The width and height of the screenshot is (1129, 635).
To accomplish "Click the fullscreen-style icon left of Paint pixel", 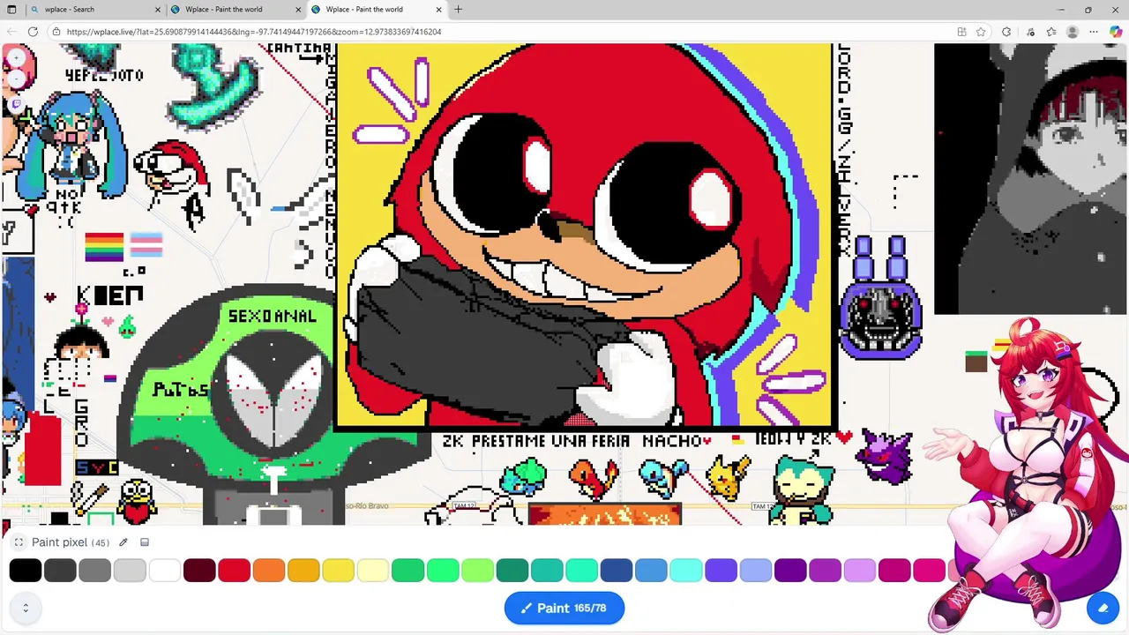I will point(19,542).
